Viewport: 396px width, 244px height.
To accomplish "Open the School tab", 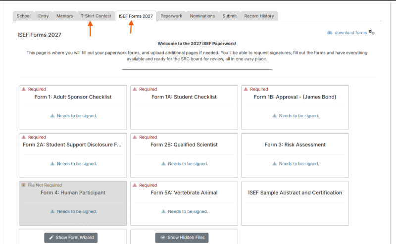I will point(23,16).
